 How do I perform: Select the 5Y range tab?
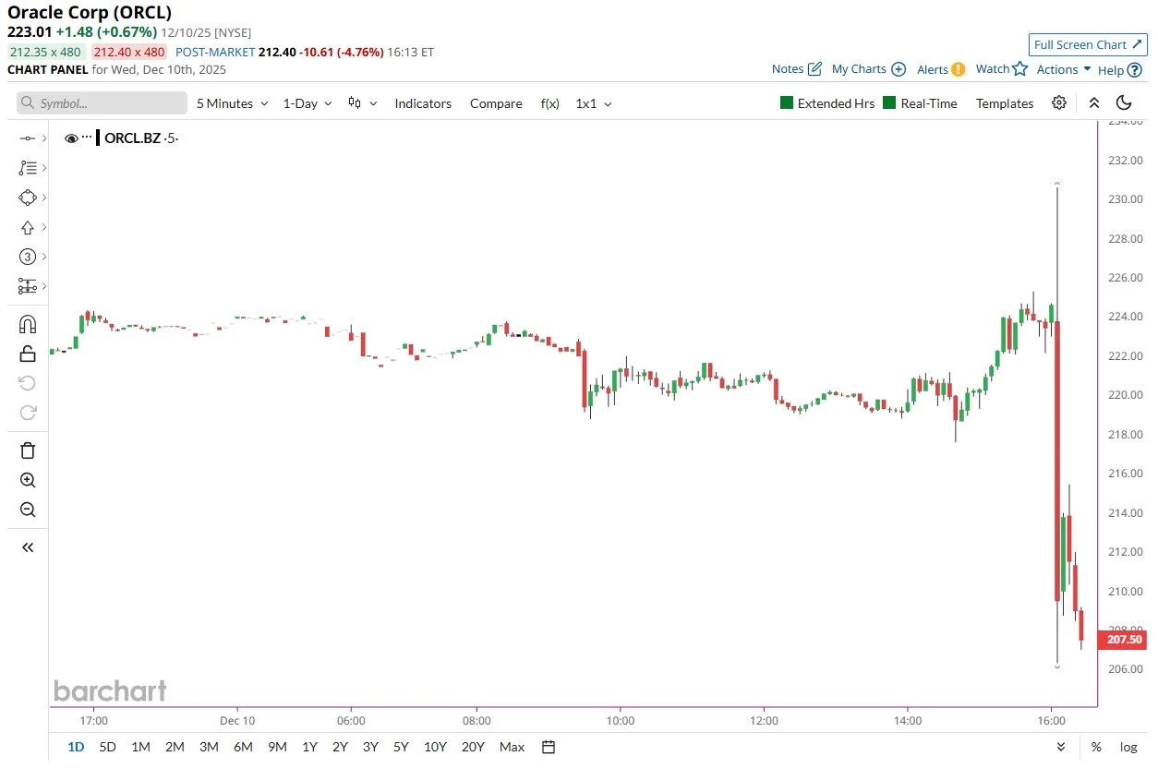coord(401,747)
